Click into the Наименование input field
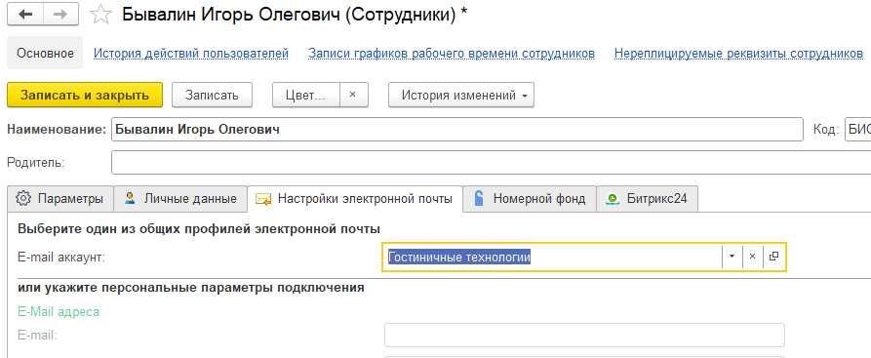This screenshot has height=358, width=871. 457,130
